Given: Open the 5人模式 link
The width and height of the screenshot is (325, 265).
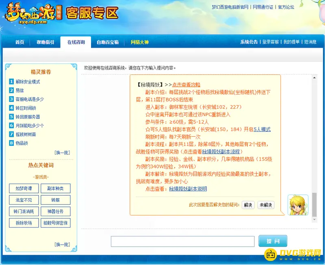Looking at the screenshot, I should 262,129.
